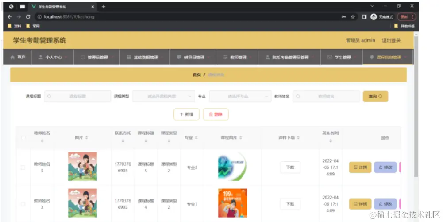Click the address bar showing localhost:8081
This screenshot has height=222, width=443.
click(x=186, y=17)
